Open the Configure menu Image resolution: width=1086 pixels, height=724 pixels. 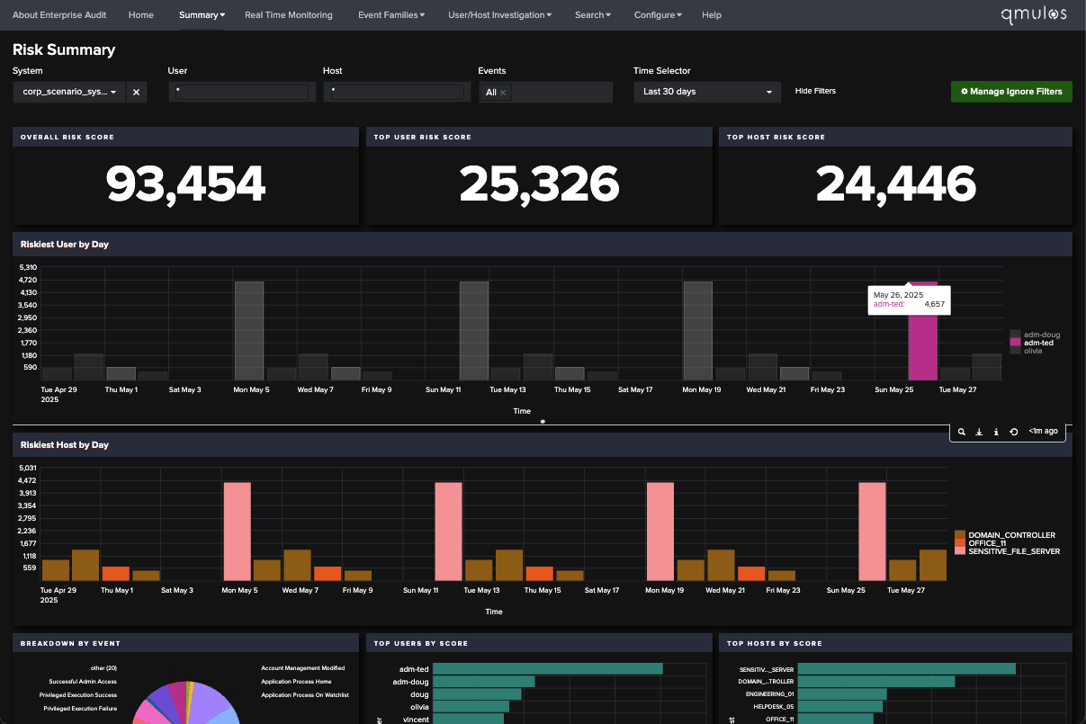658,15
